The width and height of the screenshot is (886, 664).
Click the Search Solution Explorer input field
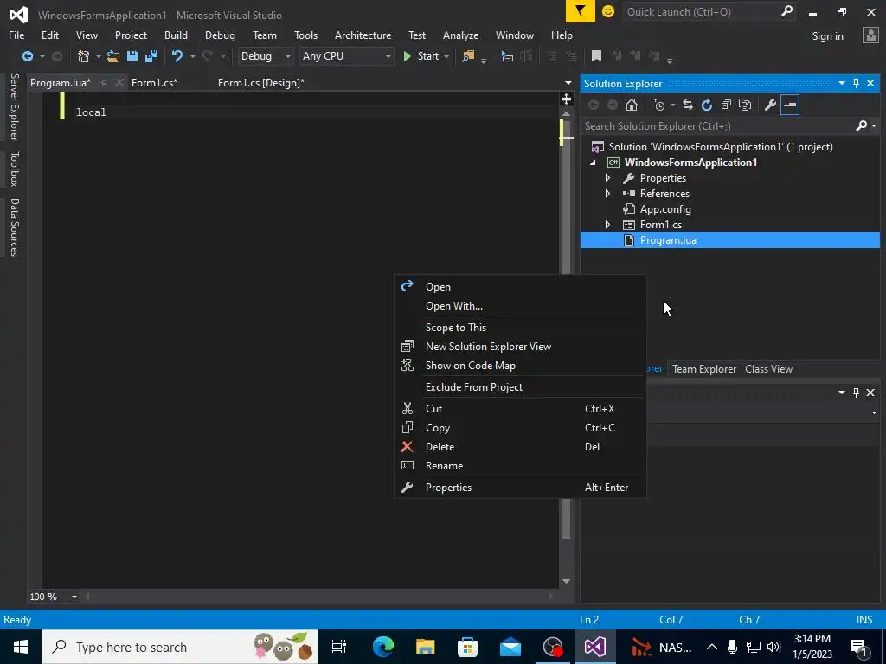[717, 126]
